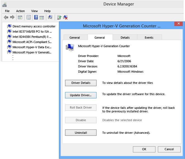Click driver version '6.2.9200.16384'

tap(127, 66)
